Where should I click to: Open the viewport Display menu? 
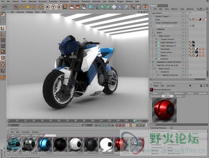coord(30,12)
